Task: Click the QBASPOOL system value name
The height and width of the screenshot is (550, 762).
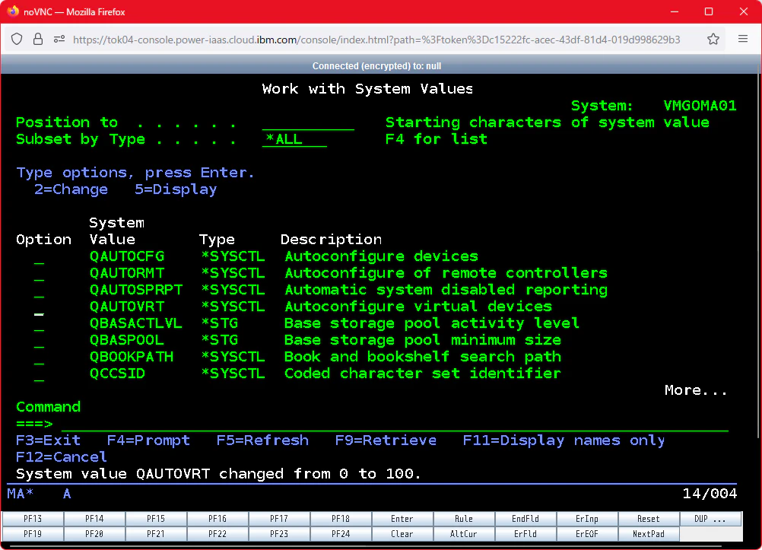Action: pos(127,340)
